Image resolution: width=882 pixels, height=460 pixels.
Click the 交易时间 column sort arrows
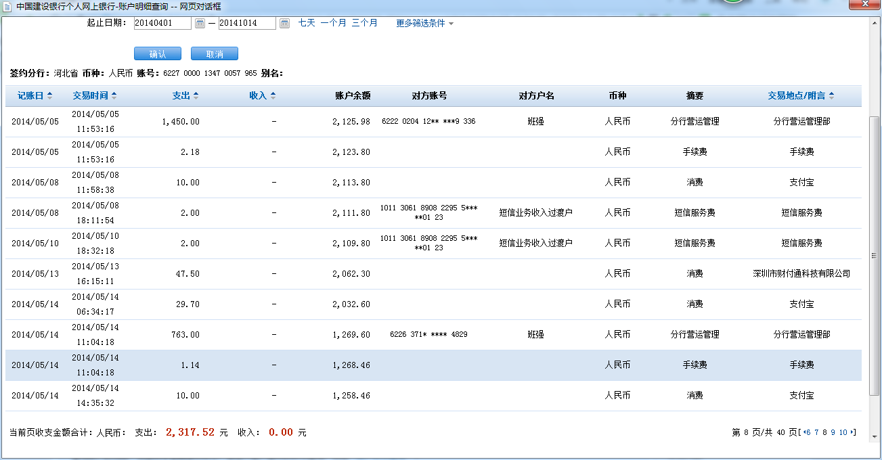tap(114, 96)
